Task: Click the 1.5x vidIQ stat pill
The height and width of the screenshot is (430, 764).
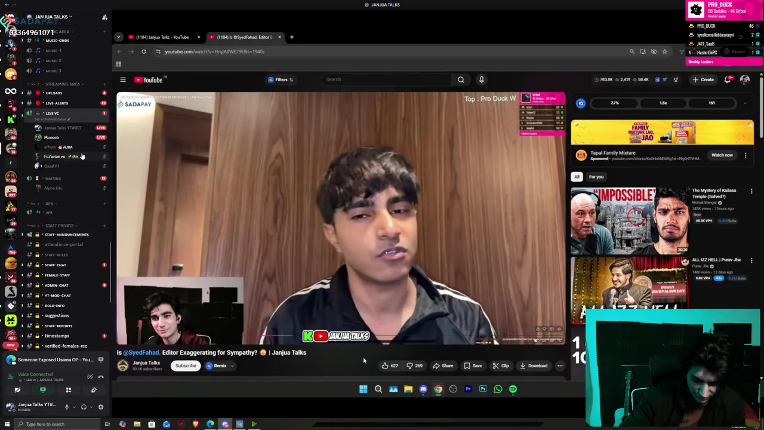Action: [663, 103]
